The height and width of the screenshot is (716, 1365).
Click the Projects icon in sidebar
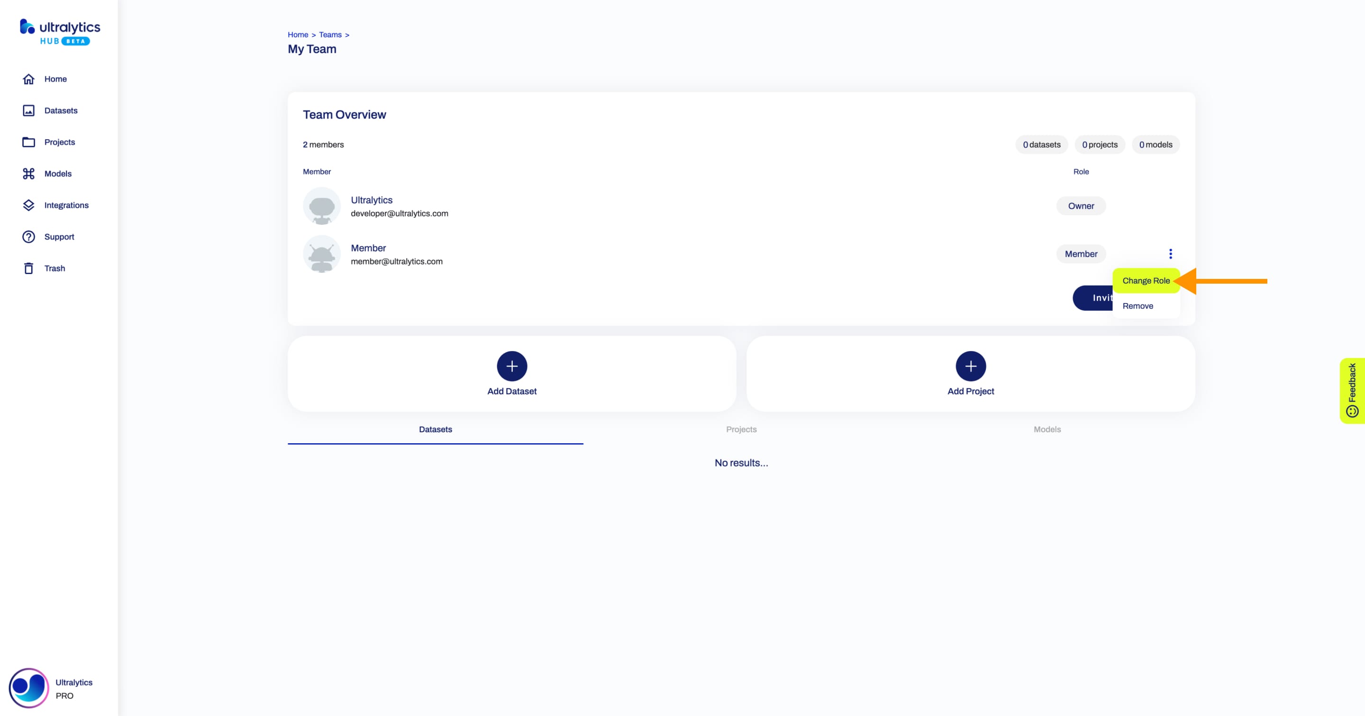(28, 142)
